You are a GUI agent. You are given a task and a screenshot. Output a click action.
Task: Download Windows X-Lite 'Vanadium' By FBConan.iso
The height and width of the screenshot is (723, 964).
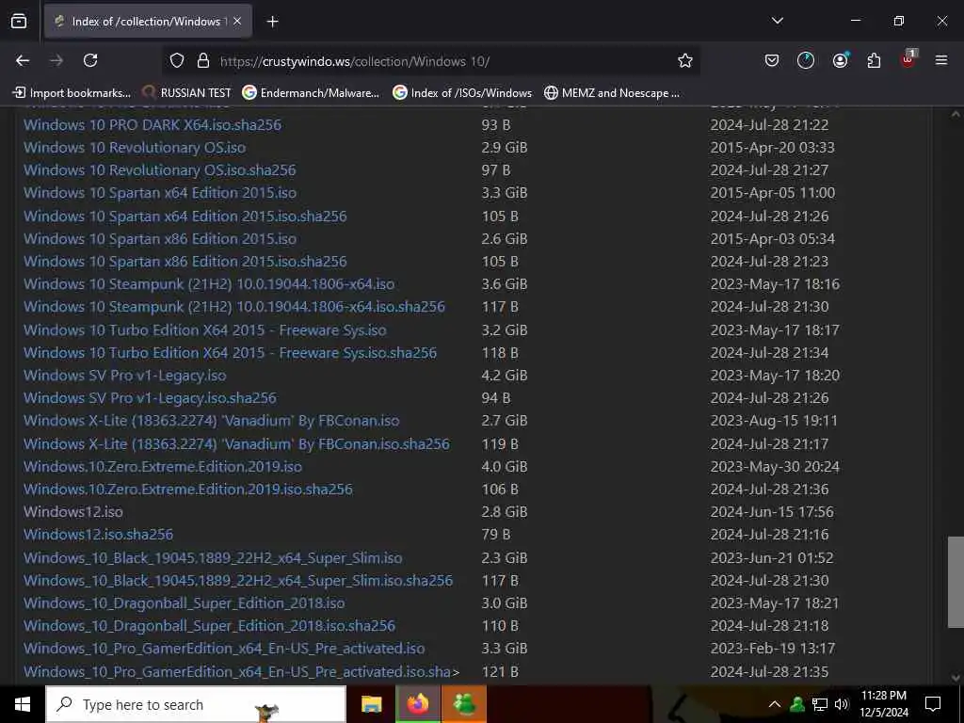coord(212,421)
